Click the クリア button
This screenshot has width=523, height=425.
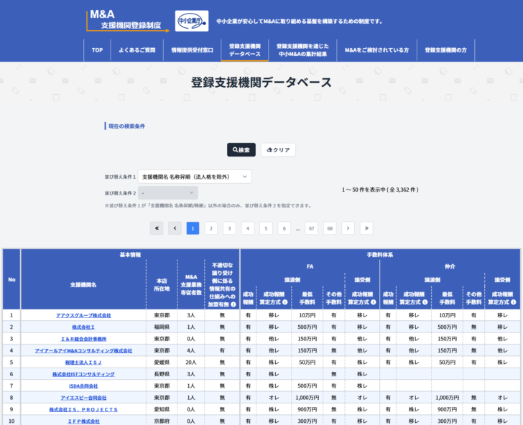coord(278,149)
